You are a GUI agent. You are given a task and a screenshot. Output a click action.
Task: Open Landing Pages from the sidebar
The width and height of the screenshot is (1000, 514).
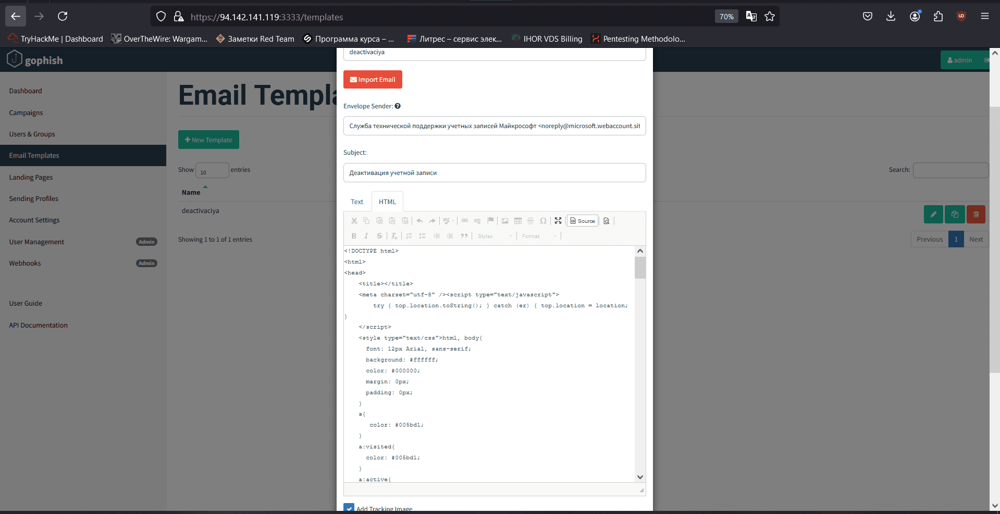coord(31,177)
